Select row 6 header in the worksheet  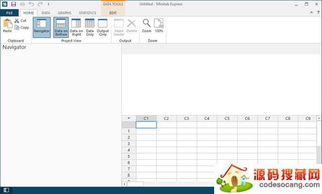click(129, 162)
